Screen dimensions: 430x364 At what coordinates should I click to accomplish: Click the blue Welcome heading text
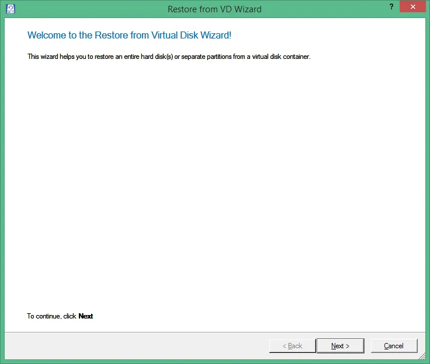129,35
